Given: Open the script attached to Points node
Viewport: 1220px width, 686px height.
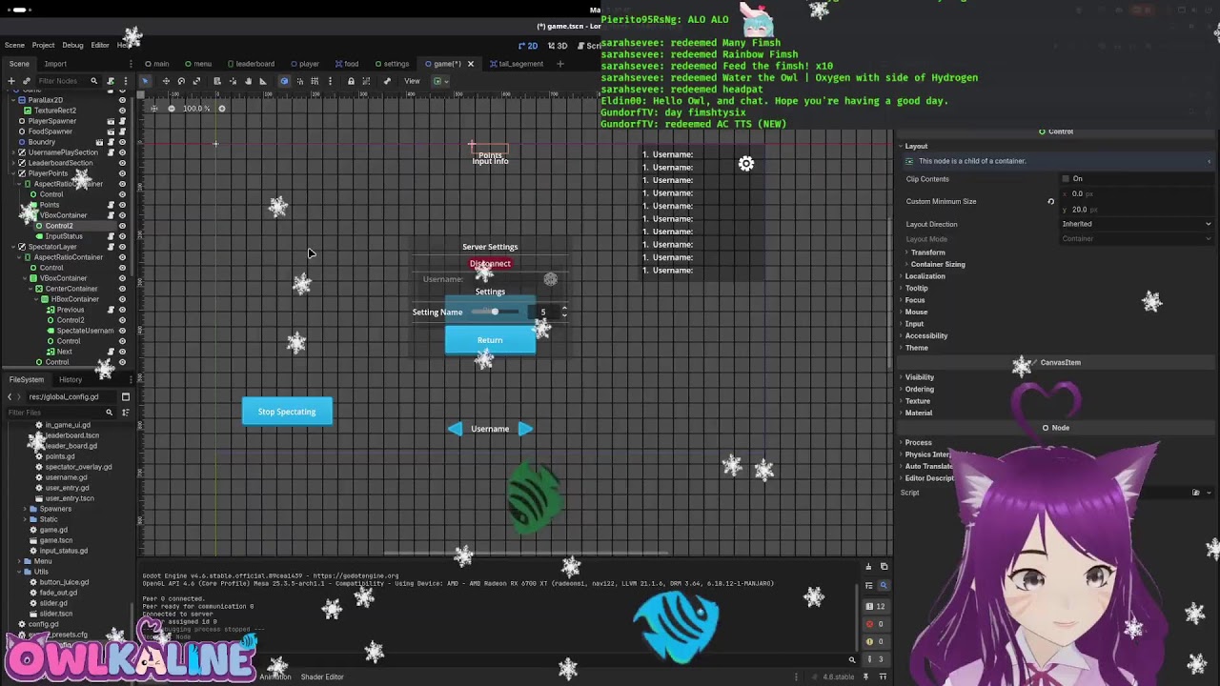Looking at the screenshot, I should click(111, 205).
